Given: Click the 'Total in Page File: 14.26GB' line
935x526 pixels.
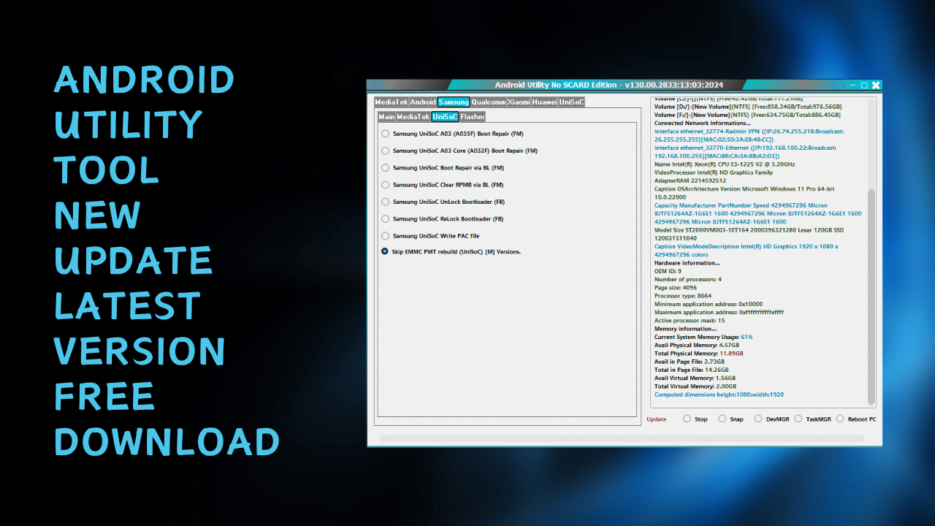Looking at the screenshot, I should [691, 370].
